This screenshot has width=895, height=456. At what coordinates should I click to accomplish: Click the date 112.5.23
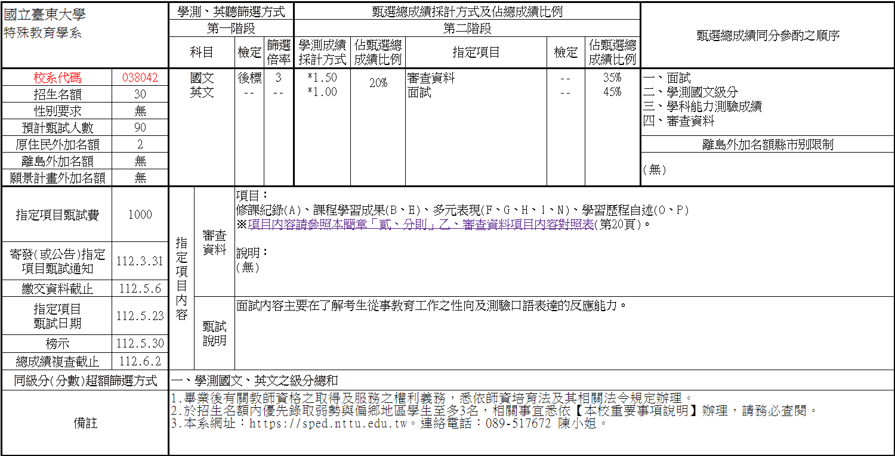click(x=140, y=316)
